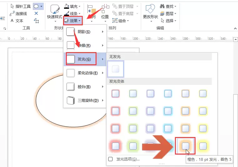238x167 pixels.
Task: Open the 填充 fill dropdown
Action: coord(72,6)
